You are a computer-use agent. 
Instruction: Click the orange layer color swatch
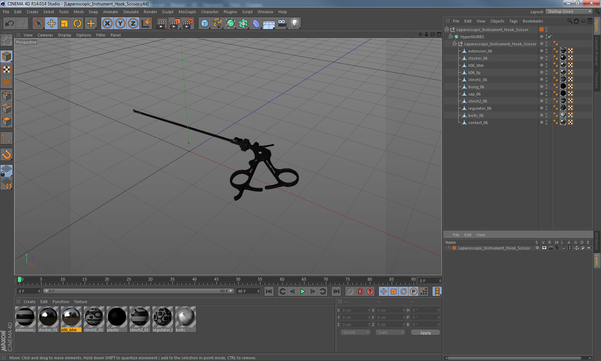coord(454,248)
